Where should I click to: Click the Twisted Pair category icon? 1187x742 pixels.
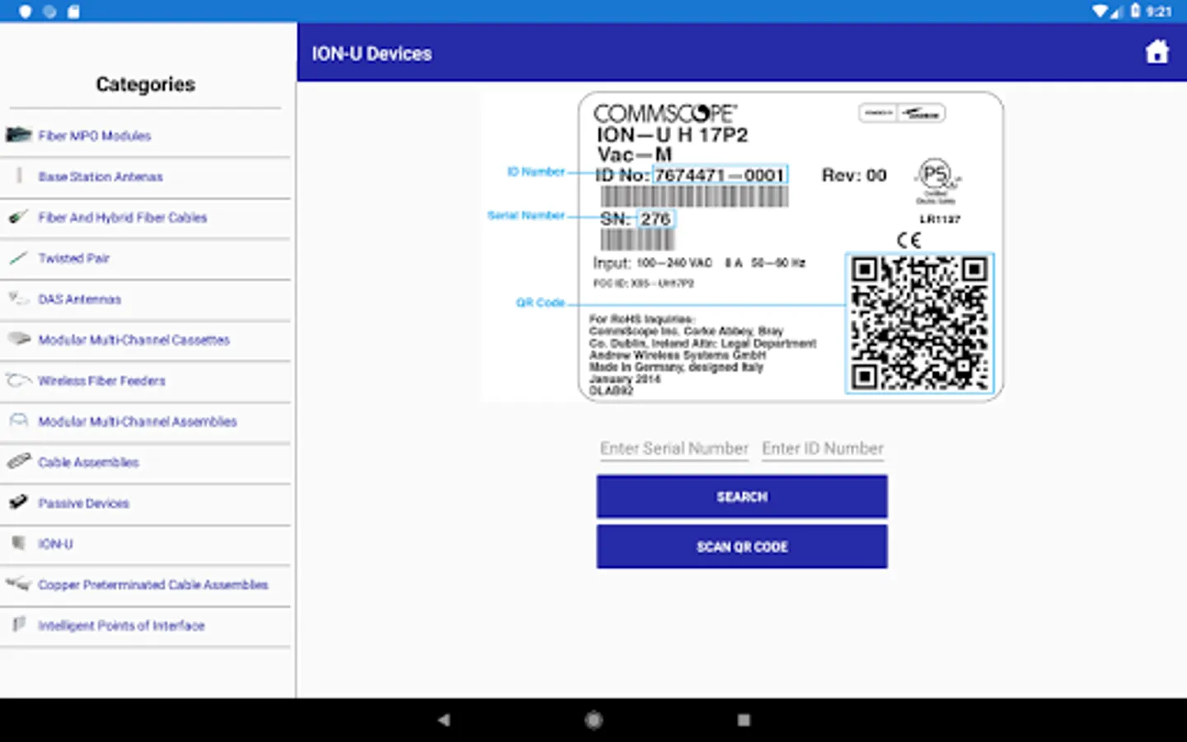point(18,258)
